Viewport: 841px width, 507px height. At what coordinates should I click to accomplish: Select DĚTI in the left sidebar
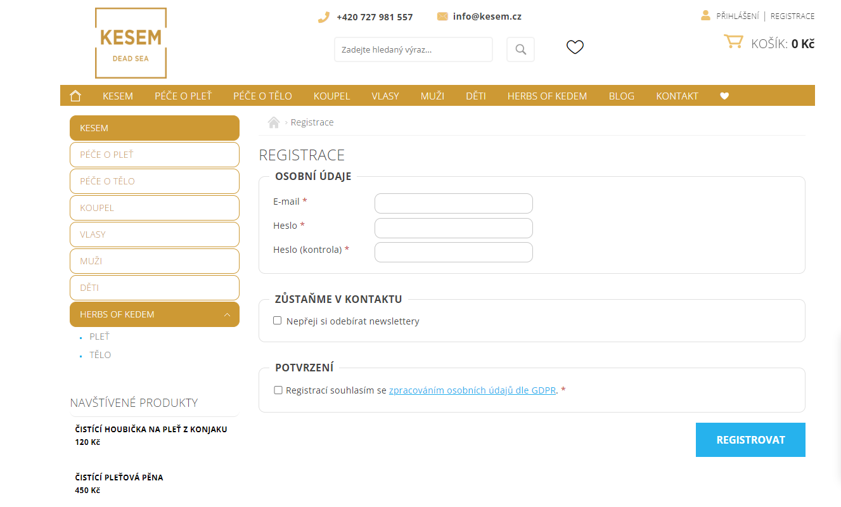tap(155, 288)
